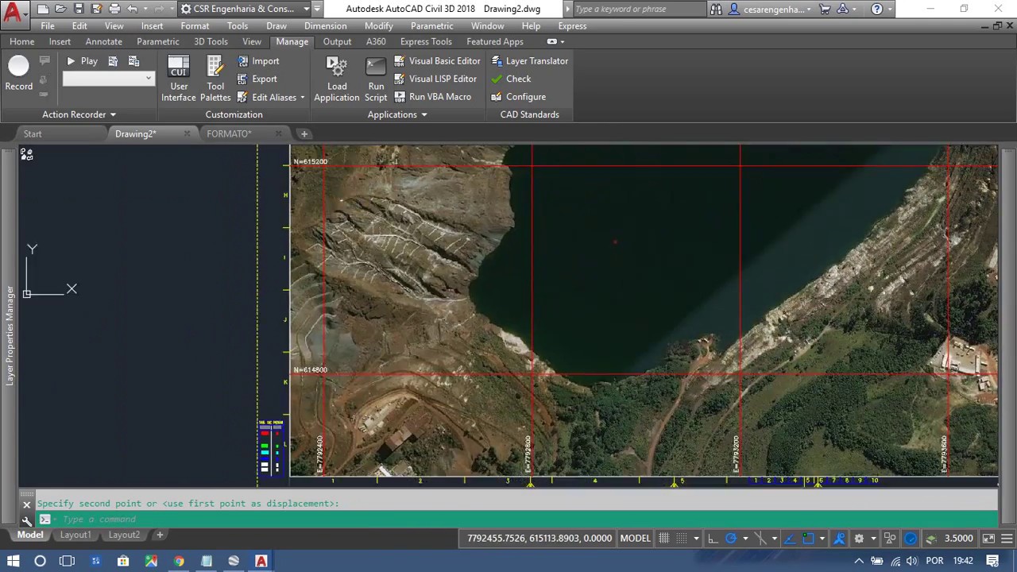The image size is (1017, 572).
Task: Click the Record action macro button
Action: coord(19,72)
